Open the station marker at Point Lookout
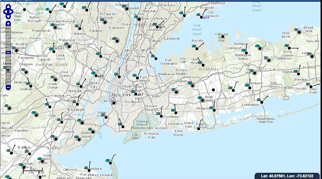Viewport: 322px width, 179px height. 199,129
